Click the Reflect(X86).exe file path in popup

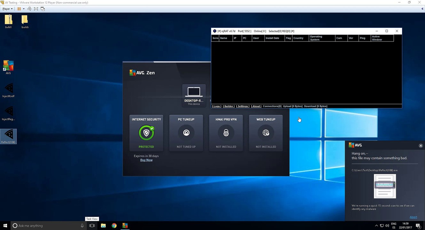coord(375,170)
